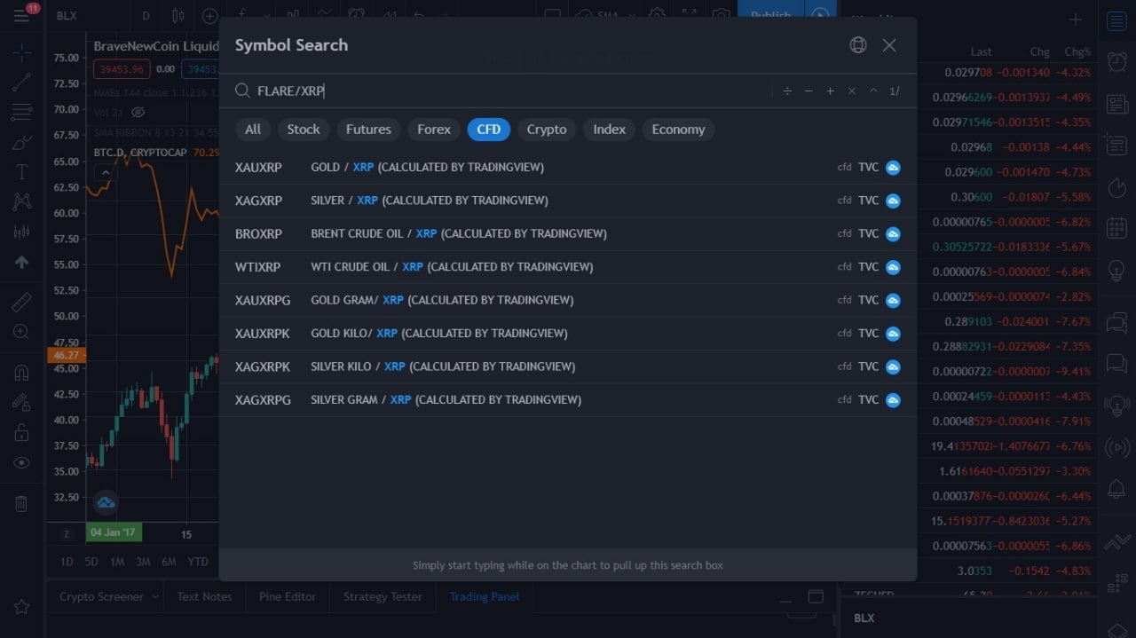
Task: Open the Calendar panel icon
Action: (1116, 228)
